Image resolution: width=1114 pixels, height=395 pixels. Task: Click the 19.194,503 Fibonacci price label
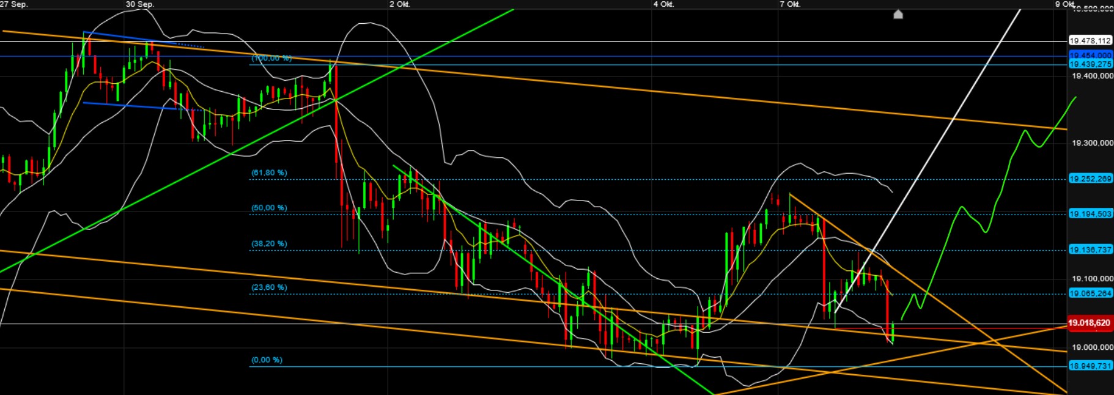pos(1090,213)
